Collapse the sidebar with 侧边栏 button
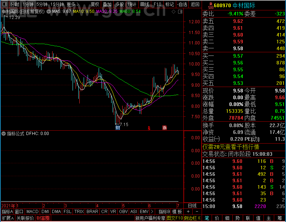286x222 pixels. click(192, 218)
